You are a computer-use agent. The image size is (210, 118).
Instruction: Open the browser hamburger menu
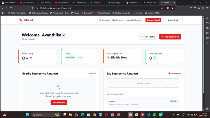tap(207, 8)
